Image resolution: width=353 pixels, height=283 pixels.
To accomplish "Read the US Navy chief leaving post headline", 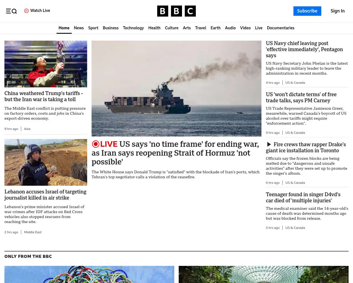I will (x=304, y=49).
